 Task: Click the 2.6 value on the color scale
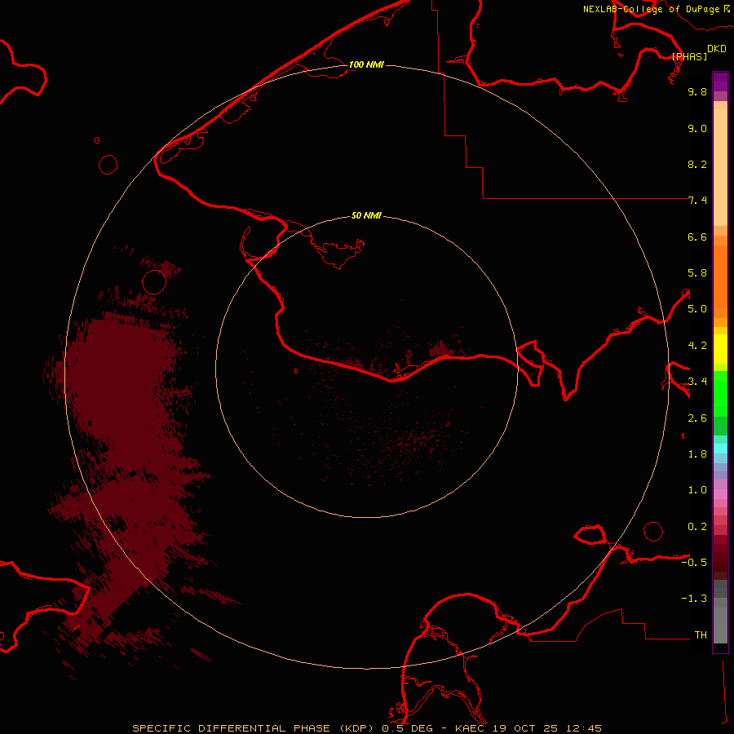pyautogui.click(x=697, y=418)
